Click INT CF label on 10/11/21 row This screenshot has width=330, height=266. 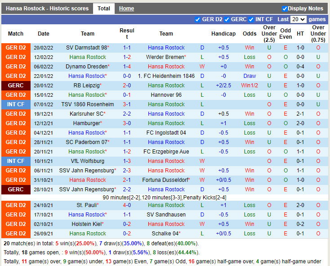[16, 161]
